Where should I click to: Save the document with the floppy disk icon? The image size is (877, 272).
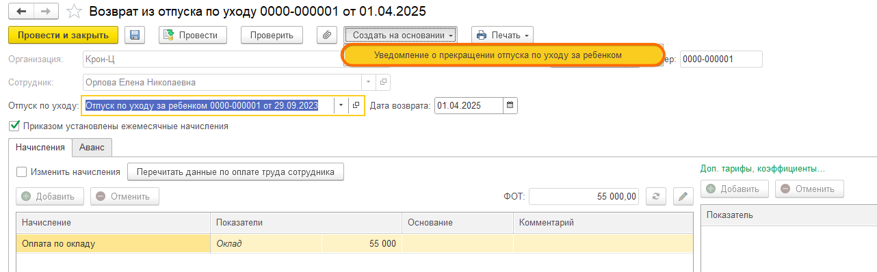(134, 35)
